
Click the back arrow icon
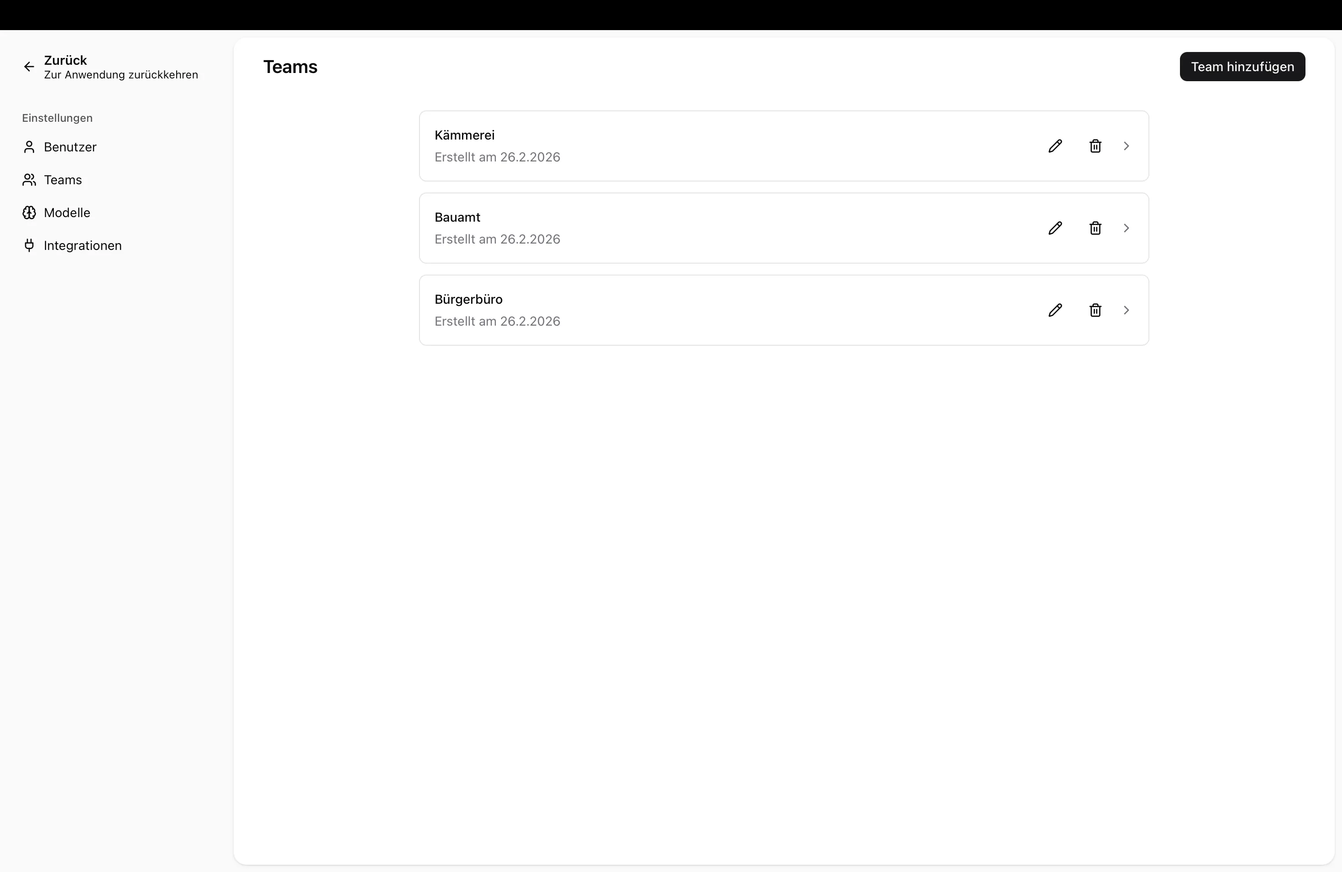[29, 67]
